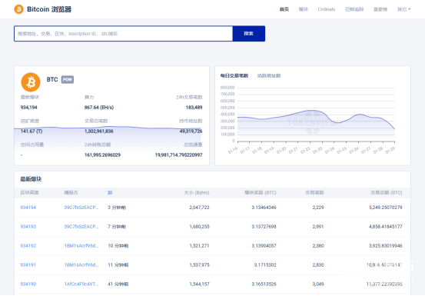This screenshot has height=296, width=425.
Task: Click the 交易总额 (BTC) column header
Action: (x=387, y=192)
